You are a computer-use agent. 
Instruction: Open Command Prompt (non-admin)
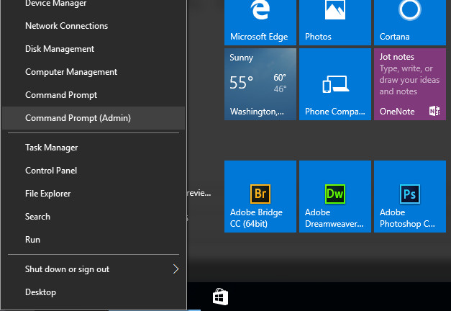click(x=94, y=95)
